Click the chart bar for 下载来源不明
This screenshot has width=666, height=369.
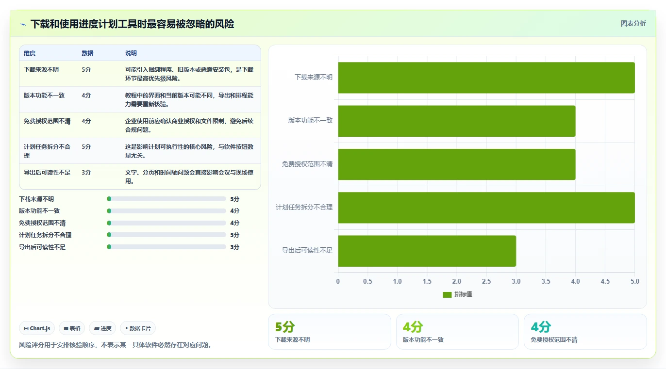click(x=486, y=78)
